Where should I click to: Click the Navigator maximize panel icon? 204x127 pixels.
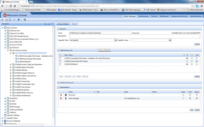pos(53,24)
